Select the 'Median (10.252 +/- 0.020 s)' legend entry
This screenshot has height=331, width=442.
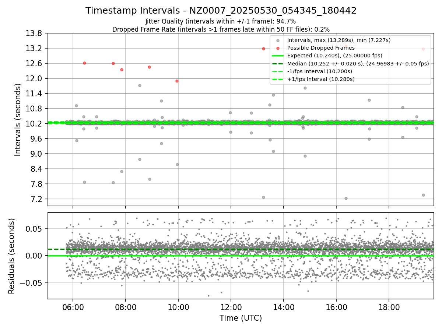[358, 63]
